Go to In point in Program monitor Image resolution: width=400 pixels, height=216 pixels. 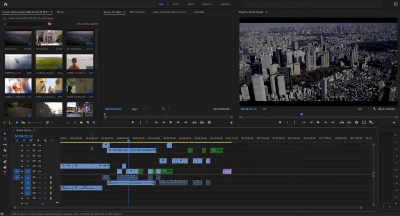point(304,122)
